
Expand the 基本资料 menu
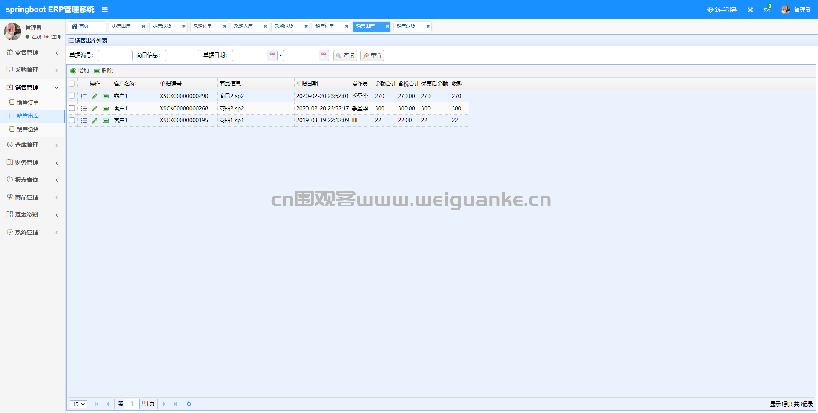(32, 215)
